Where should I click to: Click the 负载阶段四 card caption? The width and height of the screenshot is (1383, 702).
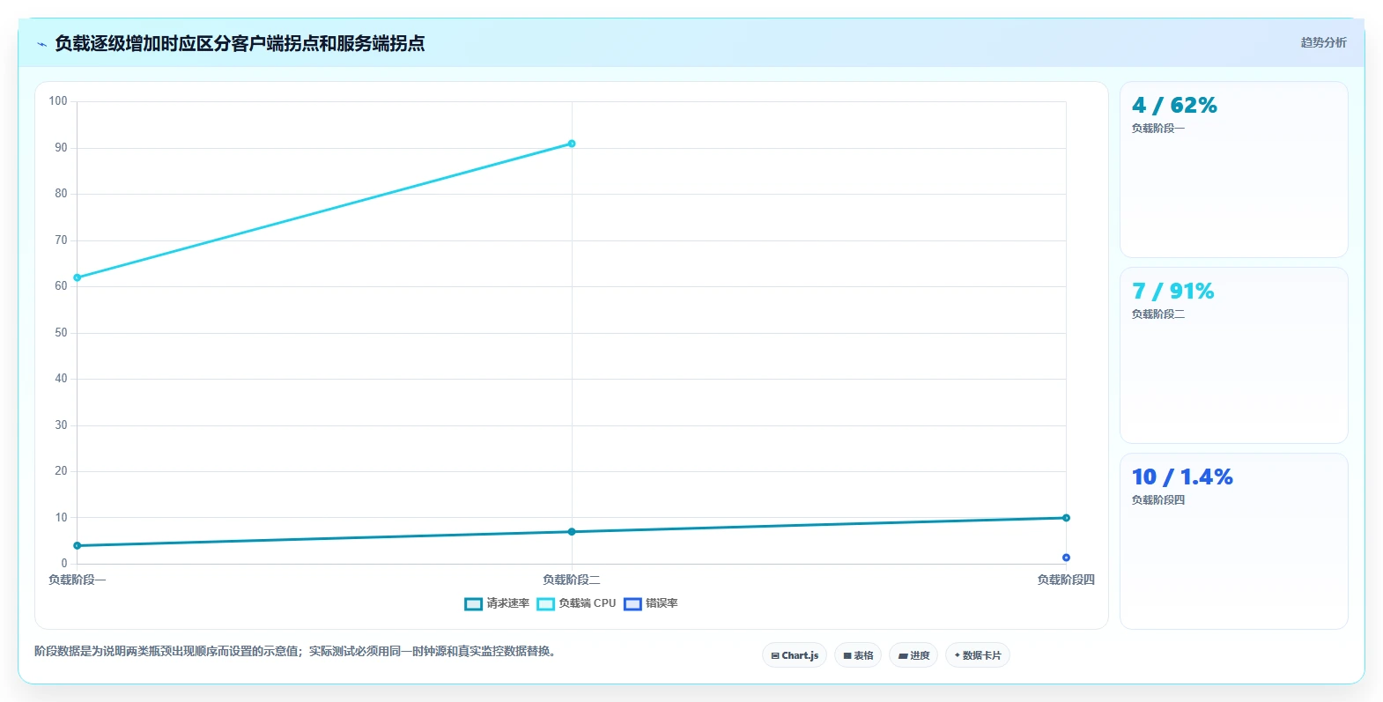(1158, 500)
